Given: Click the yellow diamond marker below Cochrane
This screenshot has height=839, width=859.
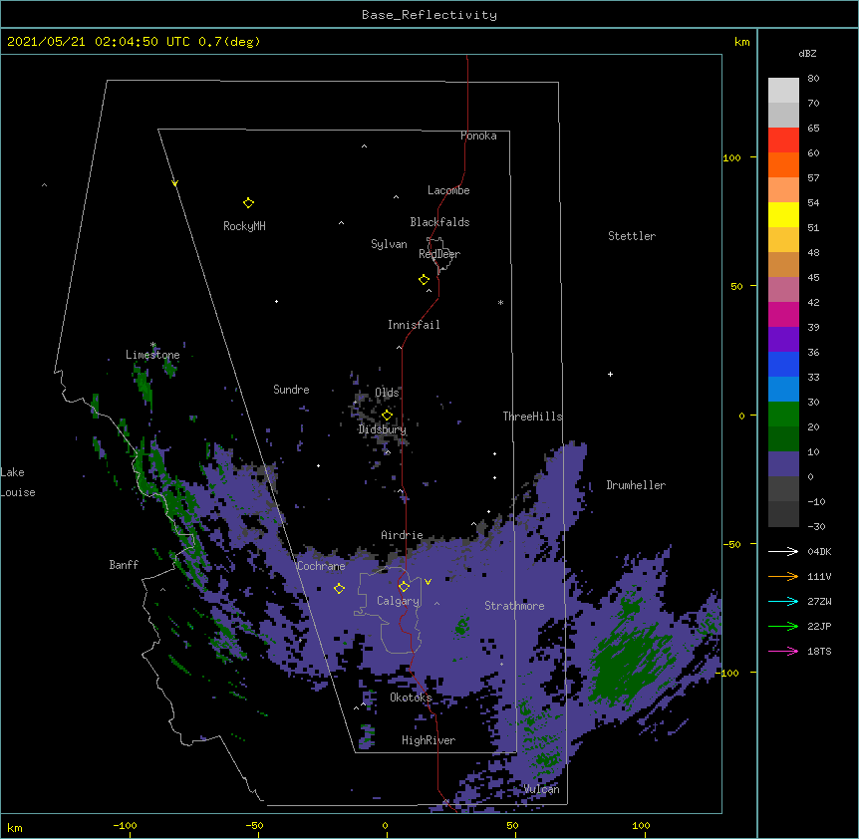Looking at the screenshot, I should point(339,589).
